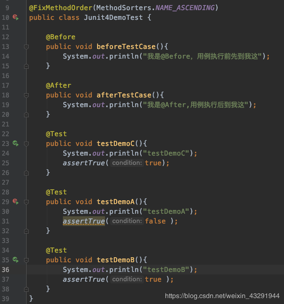
Task: Click the fold end marker at line 32
Action: tap(27, 231)
